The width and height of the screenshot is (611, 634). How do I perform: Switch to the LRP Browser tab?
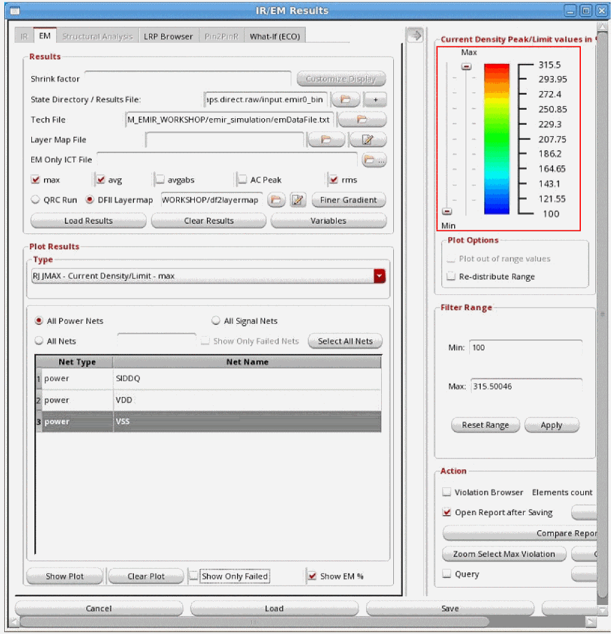[x=168, y=36]
